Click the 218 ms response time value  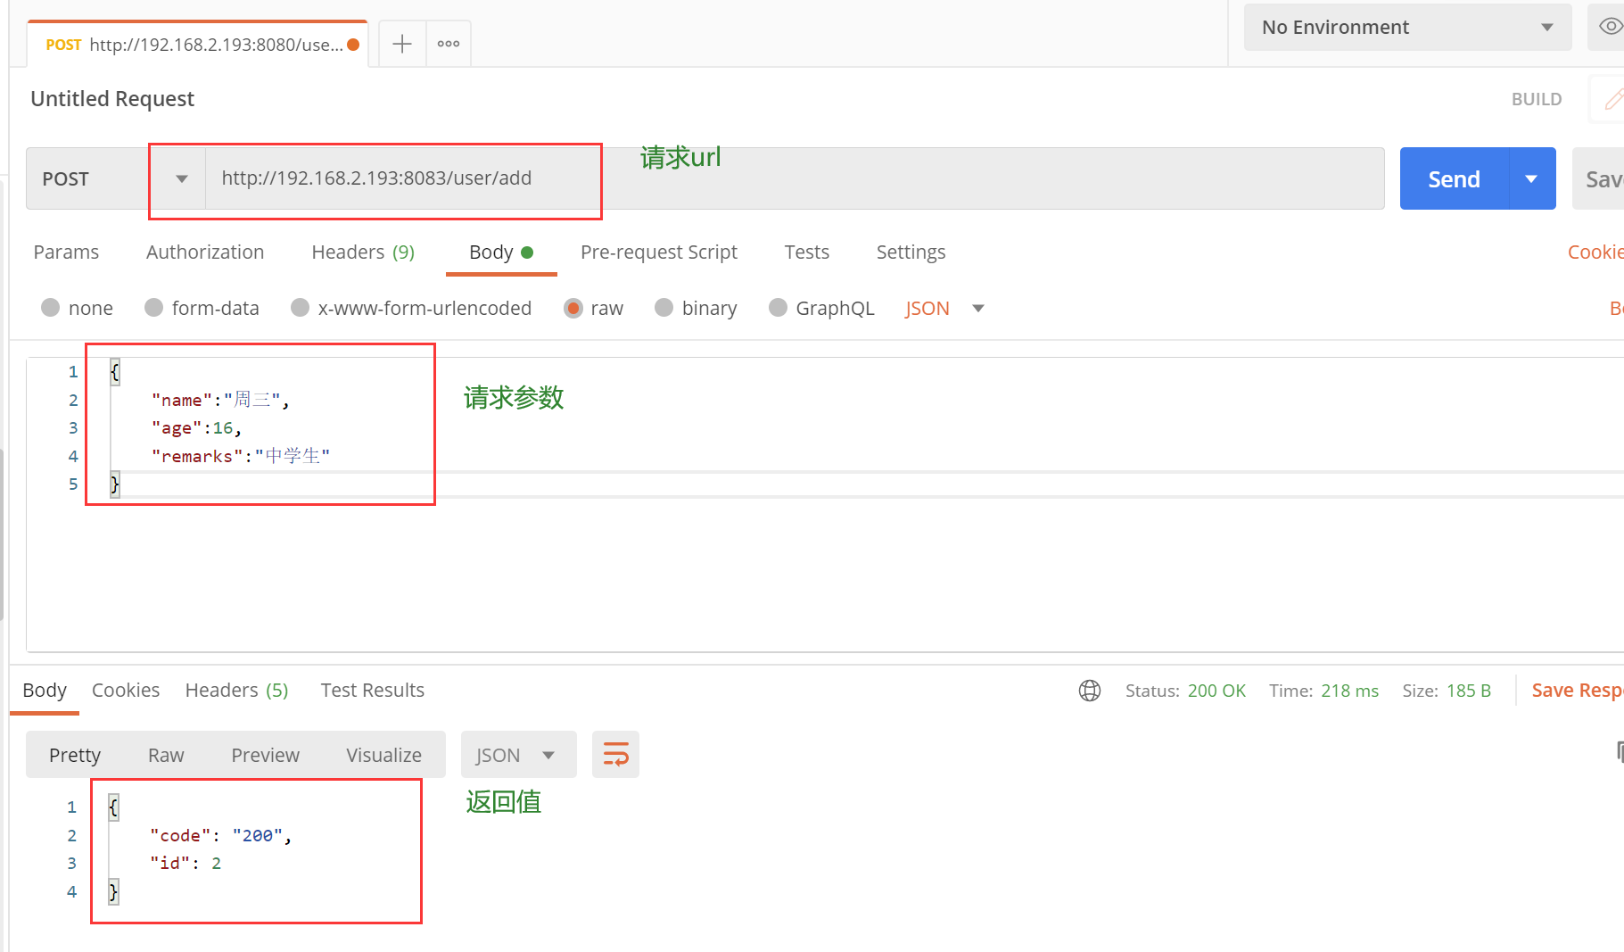[x=1349, y=691]
